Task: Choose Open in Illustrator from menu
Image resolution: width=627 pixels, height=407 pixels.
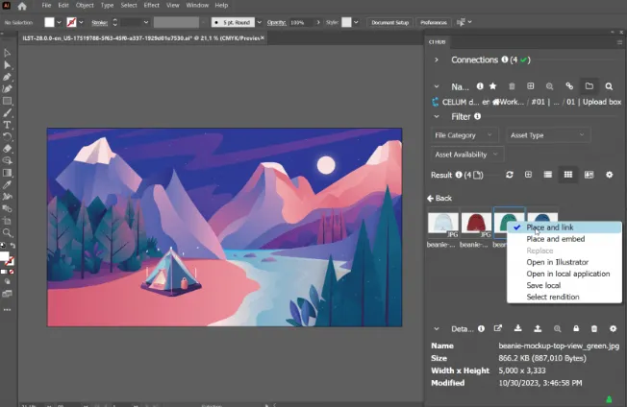Action: pos(564,262)
